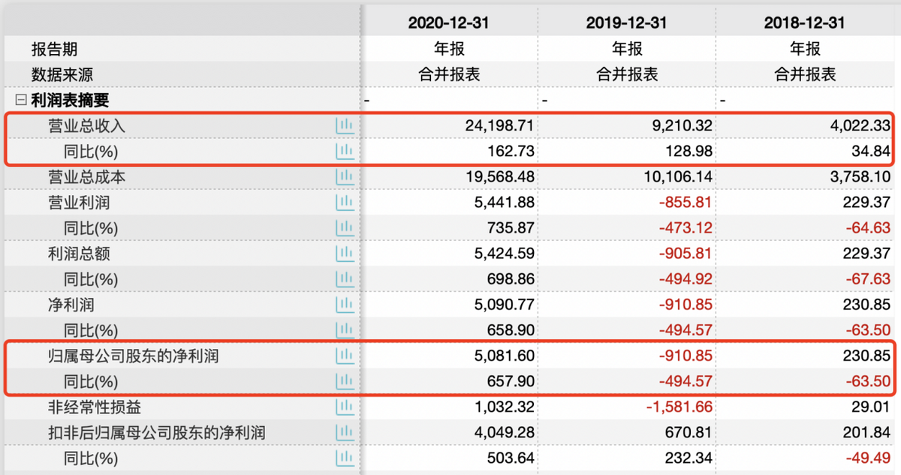Click 合并报表 under the 2020-12-31 column

[x=448, y=74]
